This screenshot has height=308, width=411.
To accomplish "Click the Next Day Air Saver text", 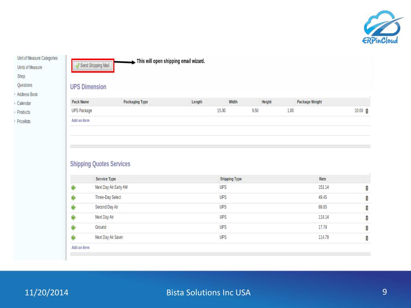I will (109, 237).
